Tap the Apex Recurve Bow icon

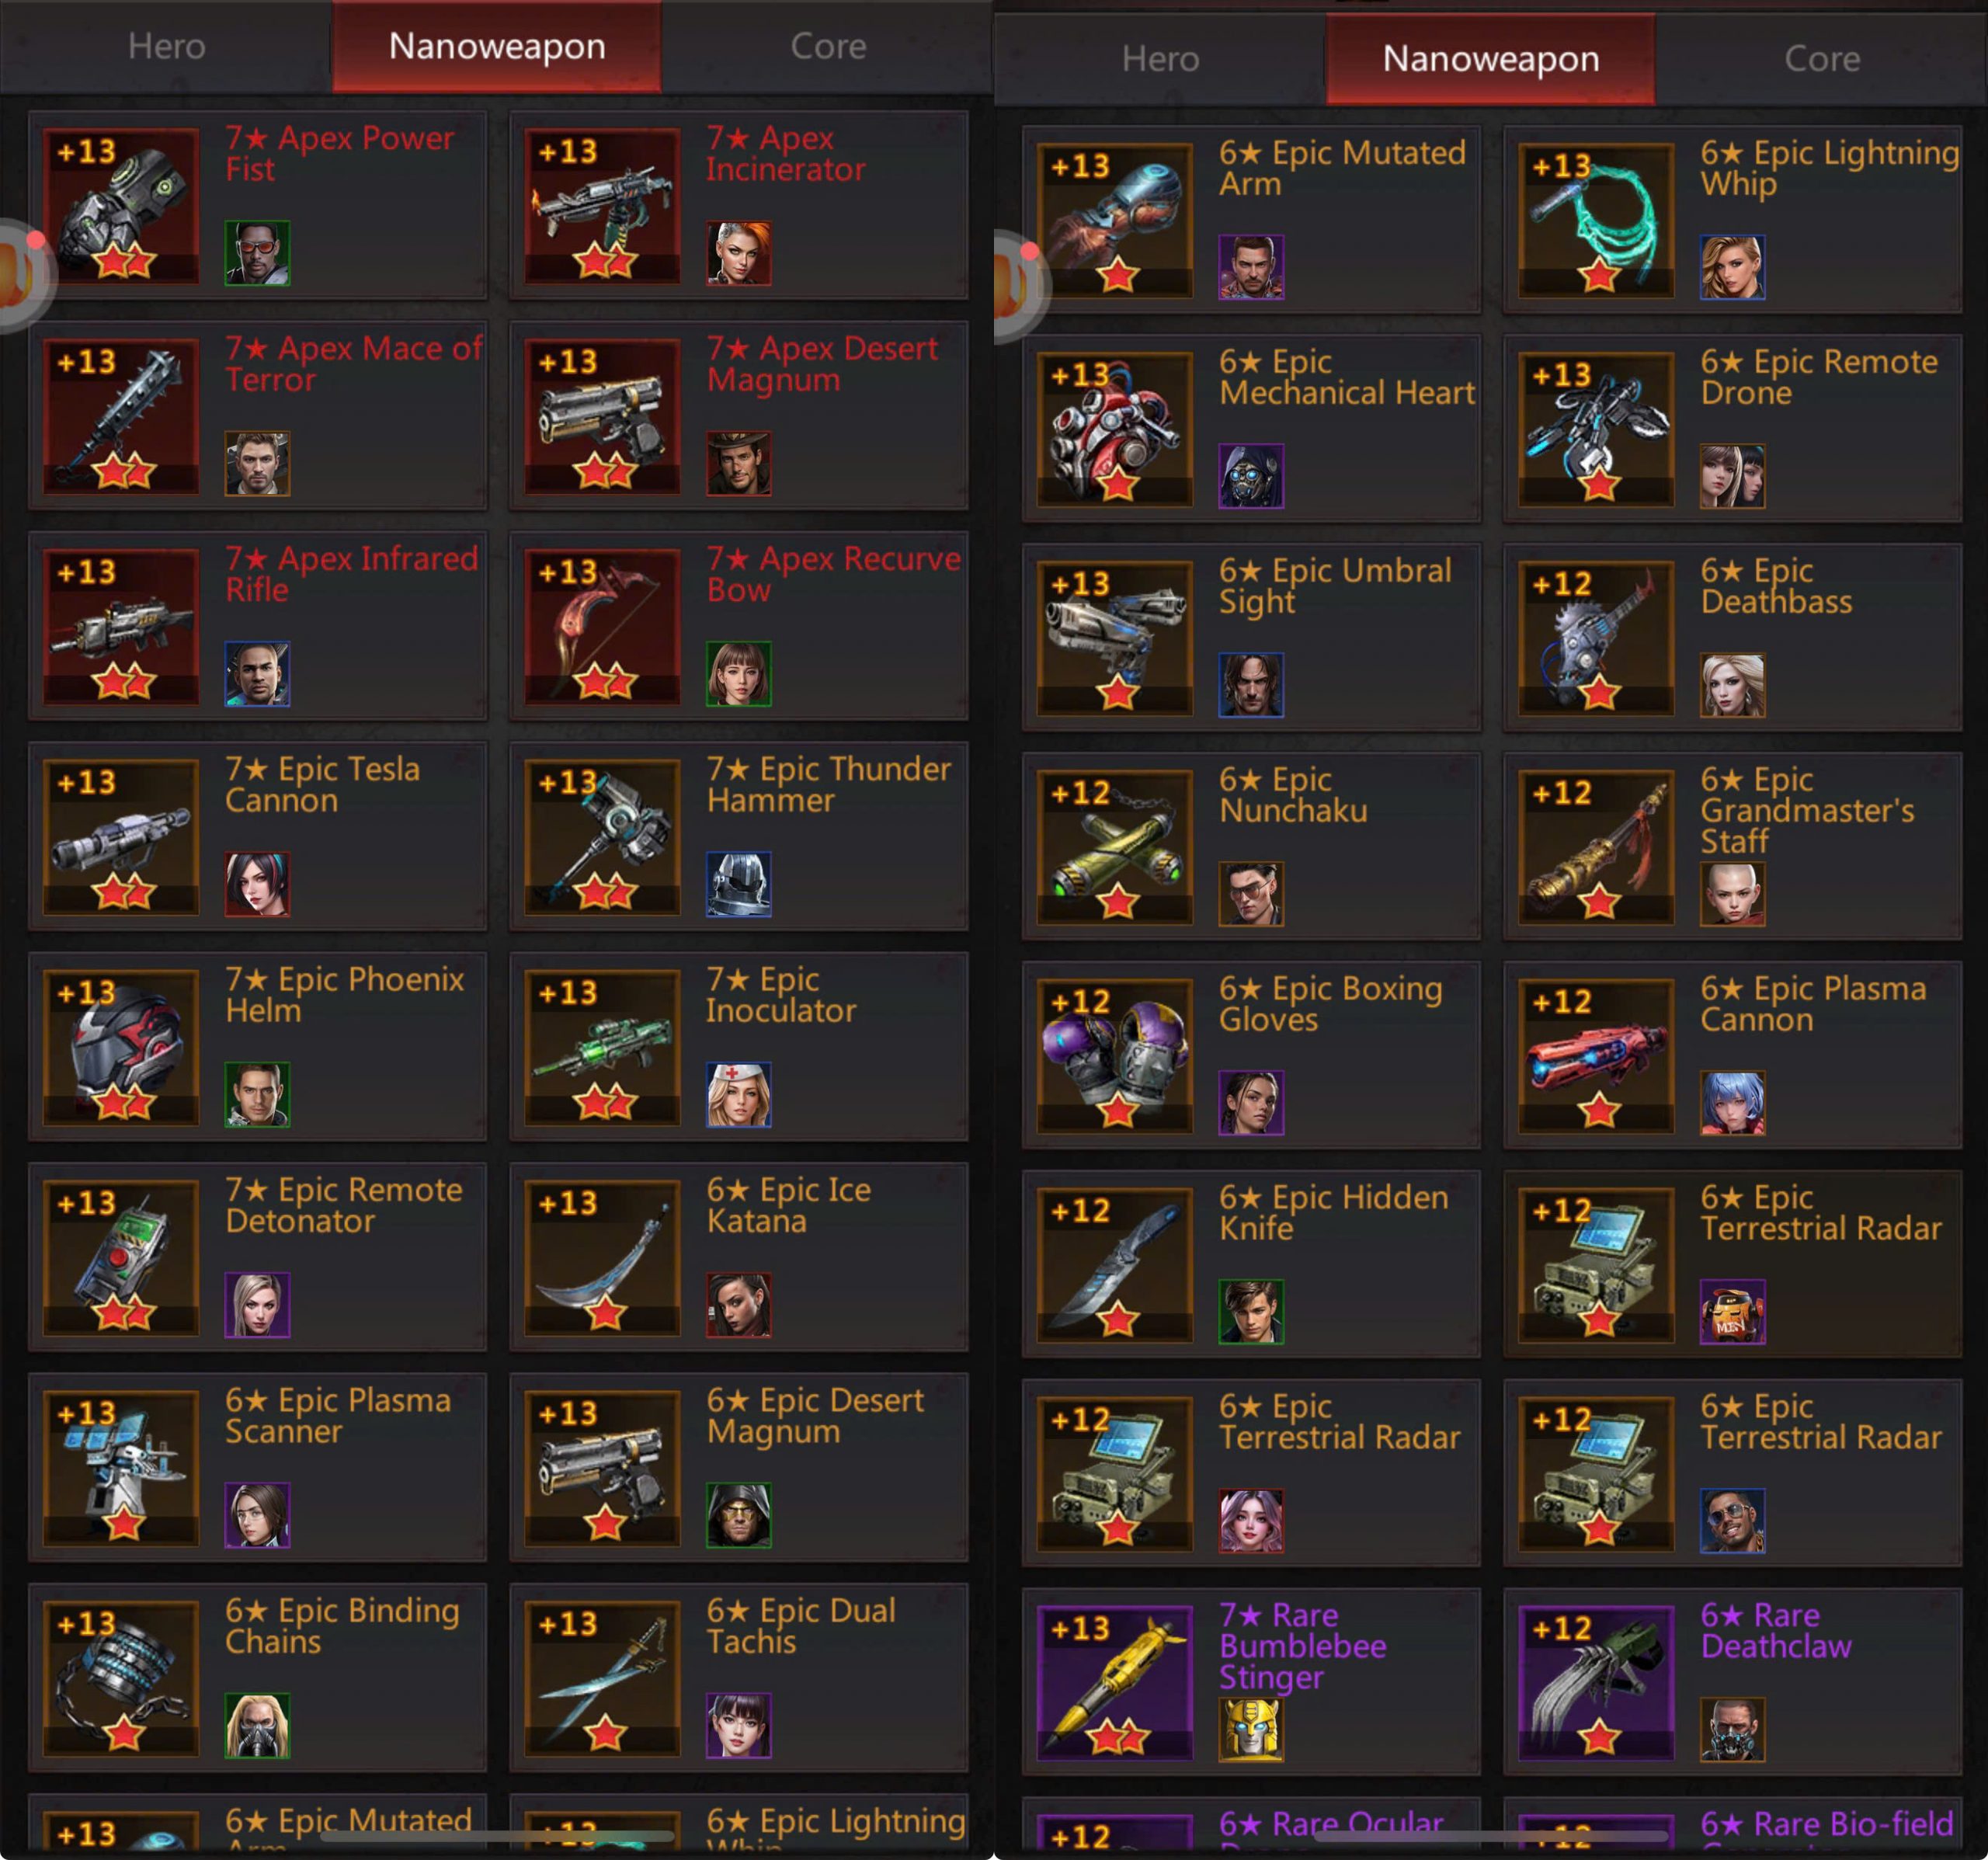tap(603, 626)
